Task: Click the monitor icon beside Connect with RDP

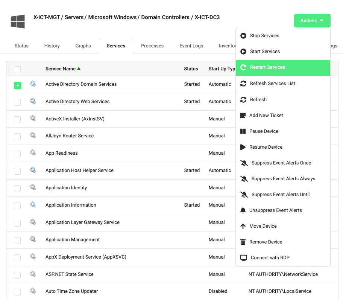Action: tap(244, 257)
